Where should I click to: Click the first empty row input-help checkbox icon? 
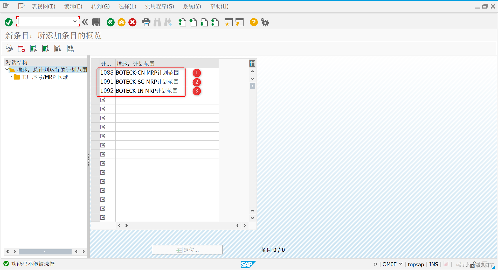pyautogui.click(x=103, y=100)
